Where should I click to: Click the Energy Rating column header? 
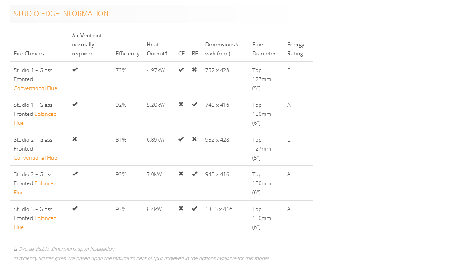296,49
